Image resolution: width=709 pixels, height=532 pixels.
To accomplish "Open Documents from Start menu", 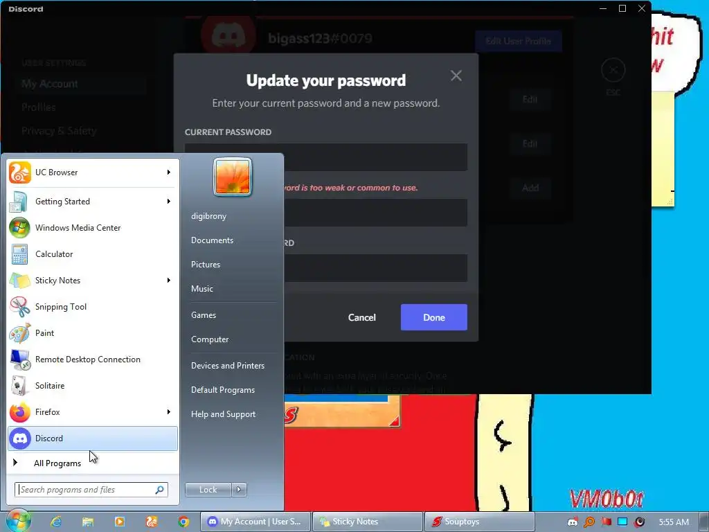I will click(x=212, y=240).
